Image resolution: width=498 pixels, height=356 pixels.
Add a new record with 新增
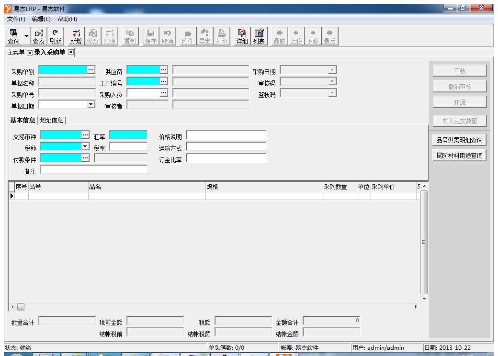(76, 36)
